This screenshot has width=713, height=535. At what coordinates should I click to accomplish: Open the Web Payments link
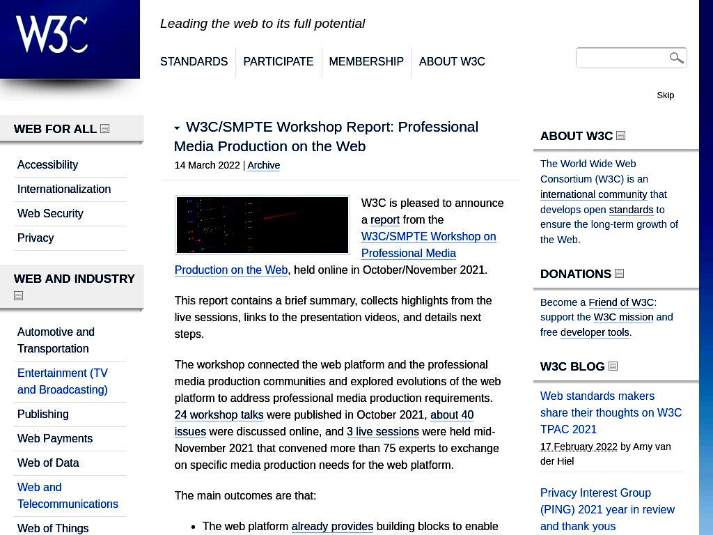pyautogui.click(x=55, y=439)
